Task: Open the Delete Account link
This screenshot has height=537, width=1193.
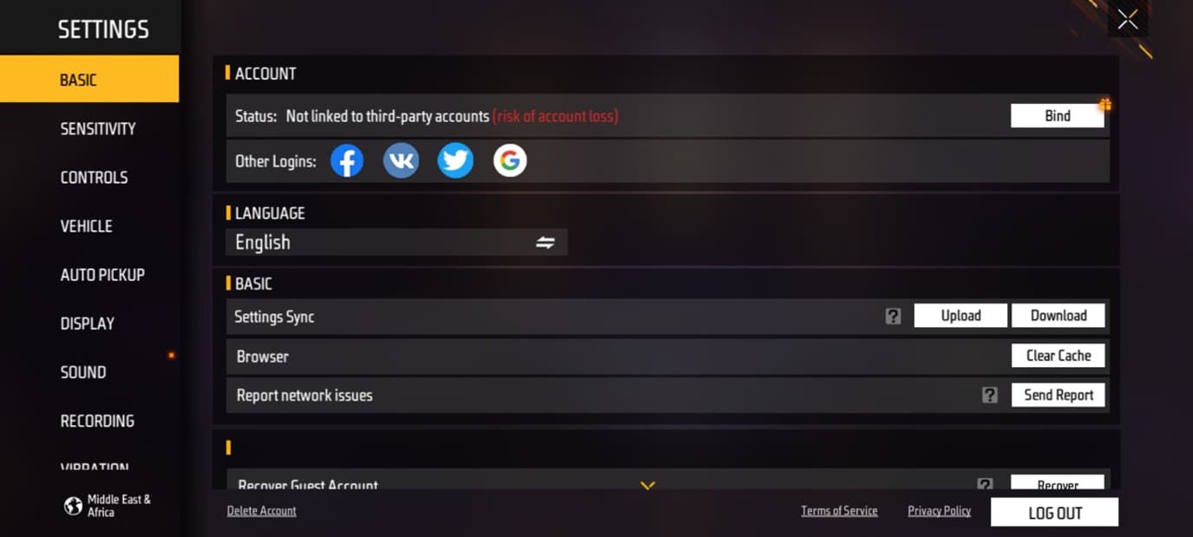Action: click(x=262, y=511)
